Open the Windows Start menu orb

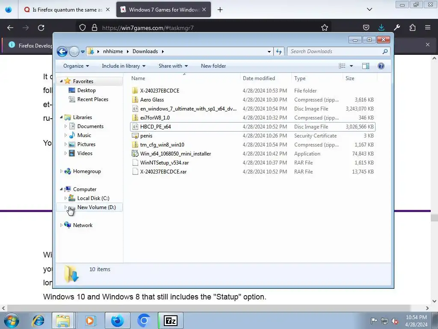tap(12, 320)
